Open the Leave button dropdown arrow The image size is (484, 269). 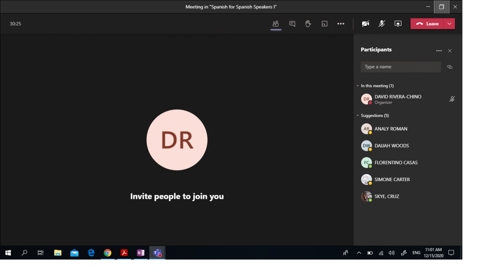449,24
